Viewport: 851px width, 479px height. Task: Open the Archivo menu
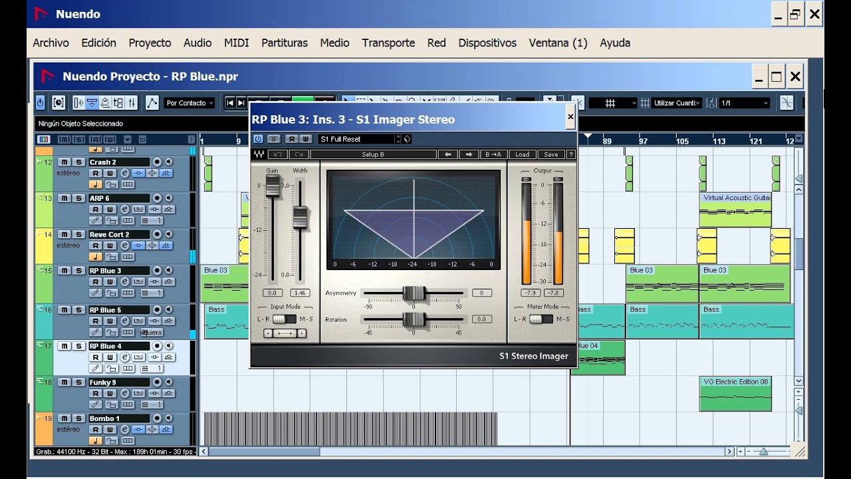51,43
